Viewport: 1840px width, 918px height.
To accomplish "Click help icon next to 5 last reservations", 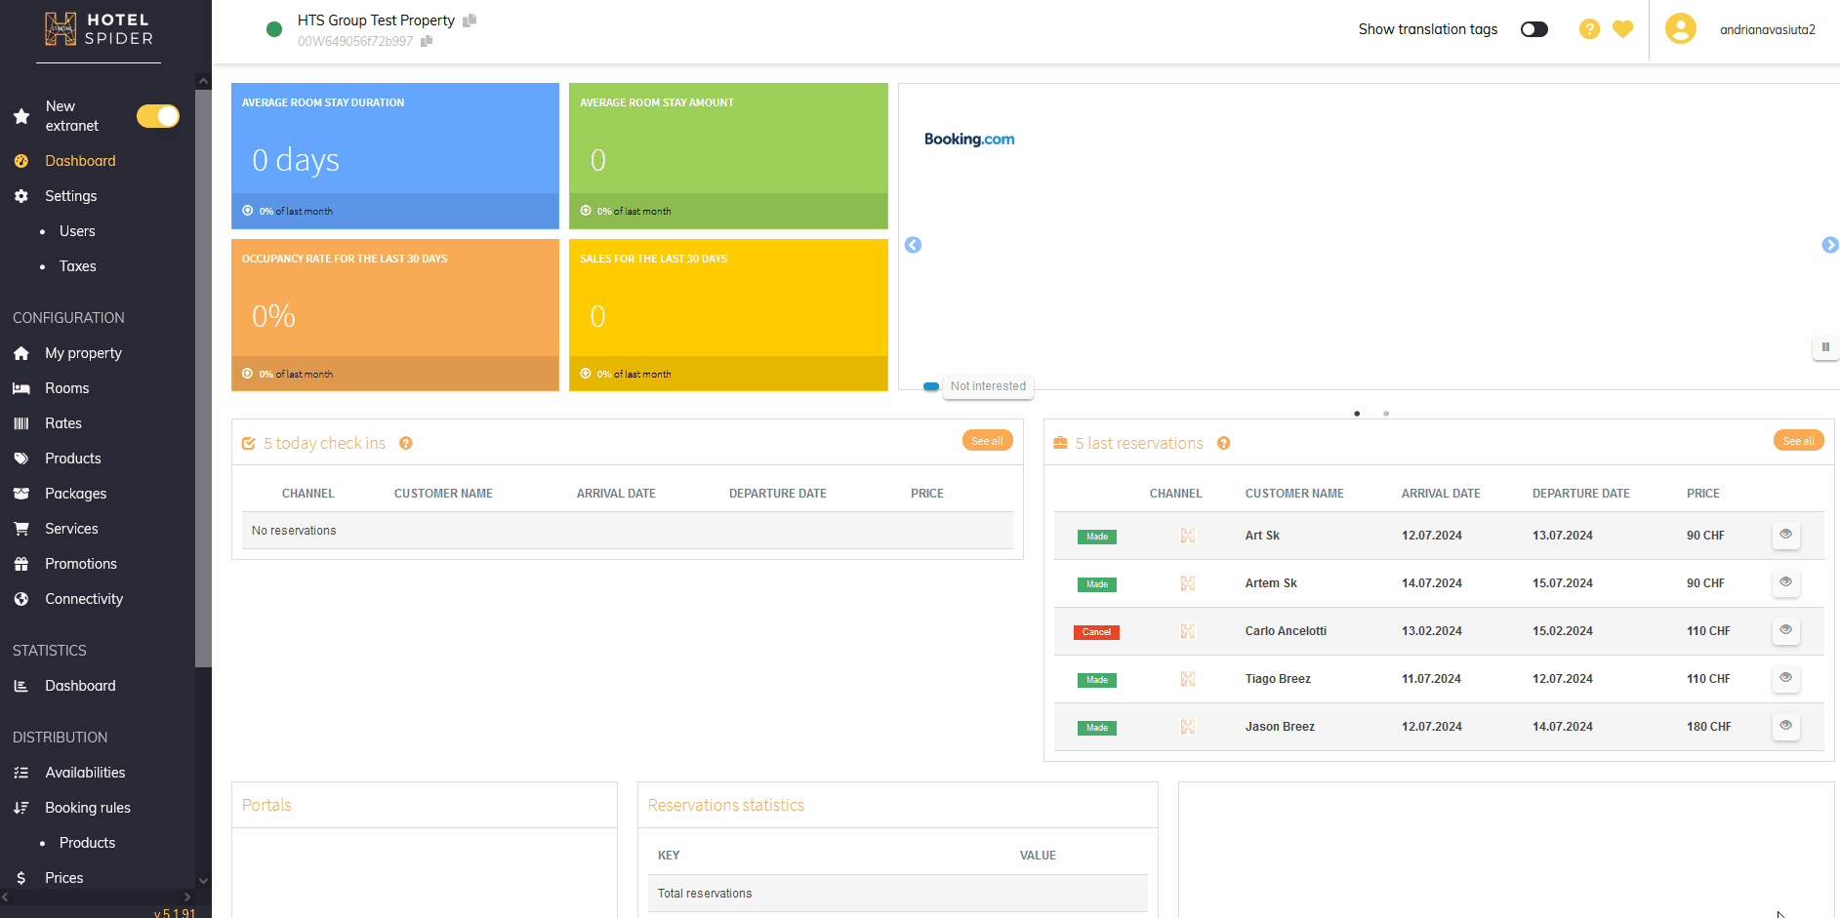I will click(x=1223, y=444).
